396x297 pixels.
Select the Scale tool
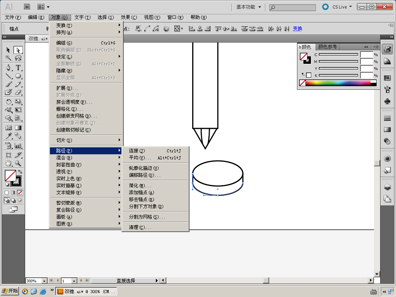[18, 102]
